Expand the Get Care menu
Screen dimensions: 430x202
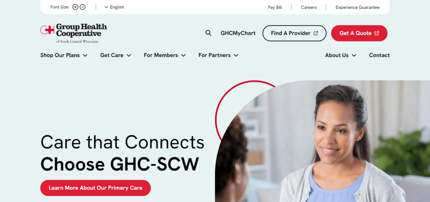click(x=116, y=55)
